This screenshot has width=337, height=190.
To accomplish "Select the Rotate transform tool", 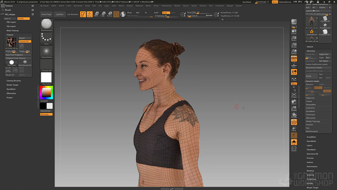I will [110, 14].
